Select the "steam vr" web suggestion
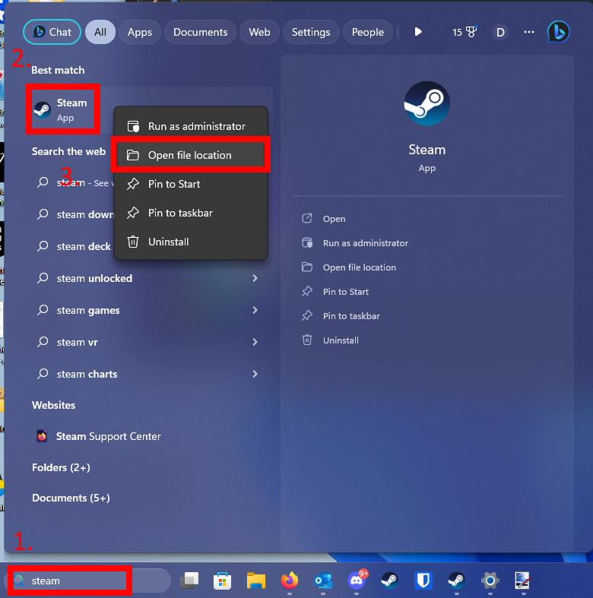The image size is (593, 598). coord(149,342)
